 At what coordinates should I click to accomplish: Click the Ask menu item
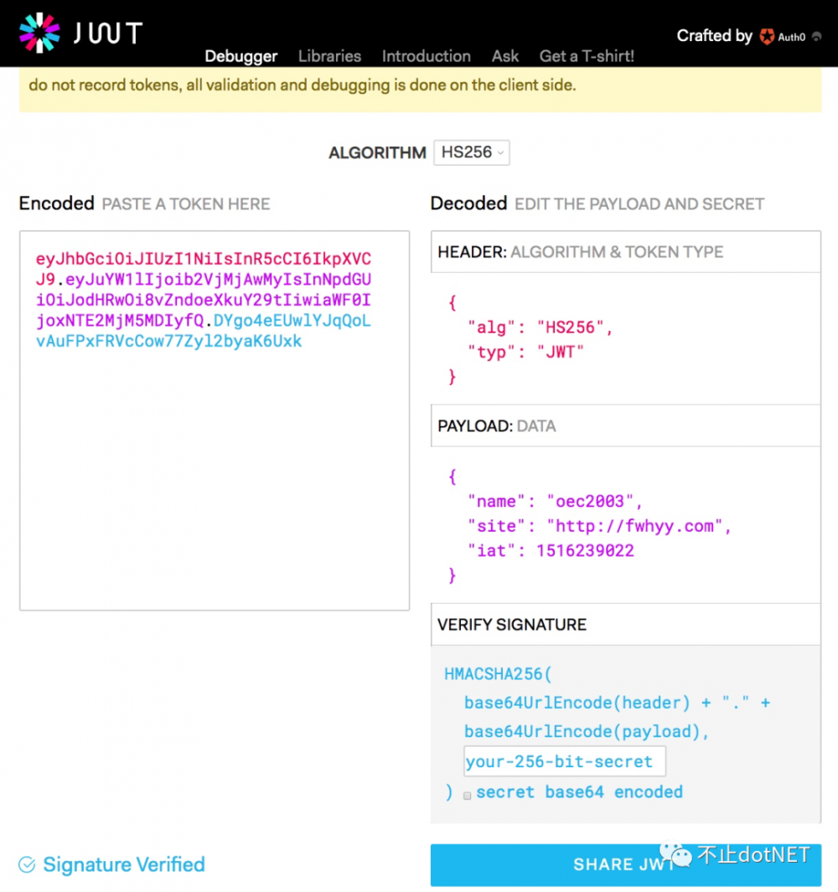click(x=505, y=56)
